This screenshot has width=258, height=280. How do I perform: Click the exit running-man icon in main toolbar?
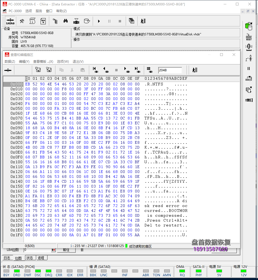tap(143, 21)
